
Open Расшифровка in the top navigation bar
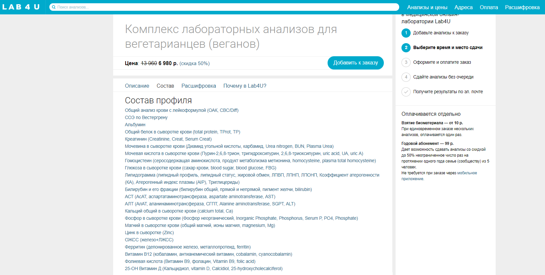pos(522,7)
